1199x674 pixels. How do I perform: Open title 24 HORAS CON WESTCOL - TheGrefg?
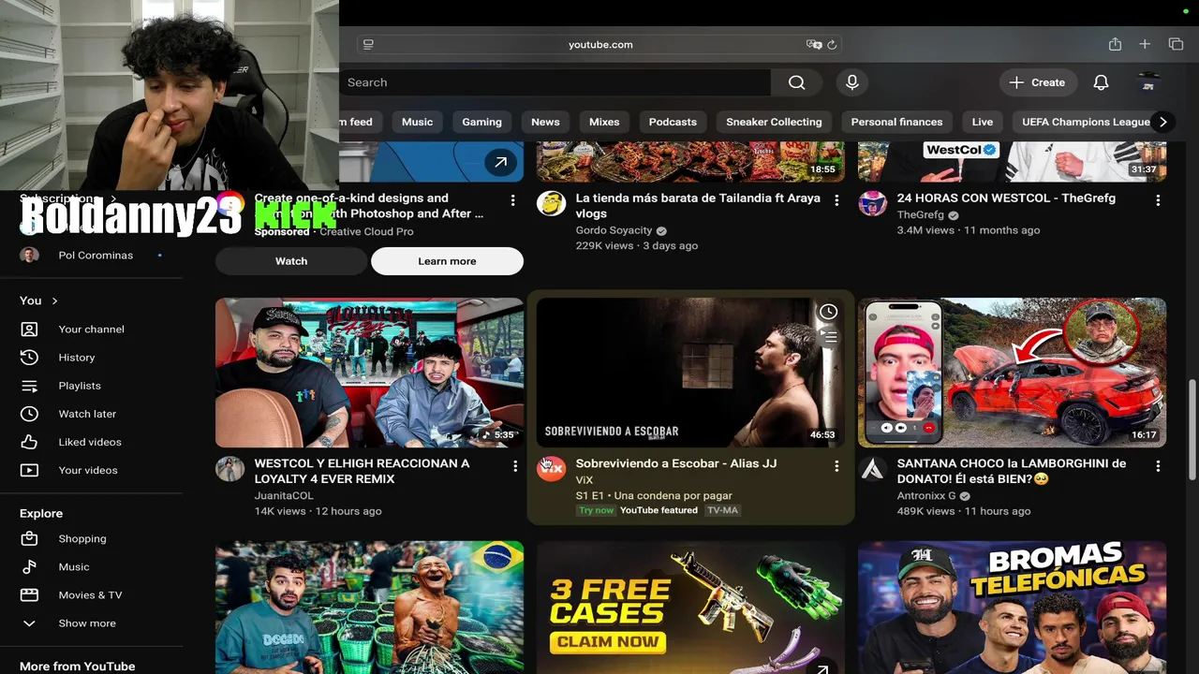pyautogui.click(x=1006, y=198)
